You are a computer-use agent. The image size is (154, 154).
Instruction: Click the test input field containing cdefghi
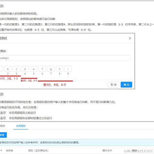pos(65,58)
